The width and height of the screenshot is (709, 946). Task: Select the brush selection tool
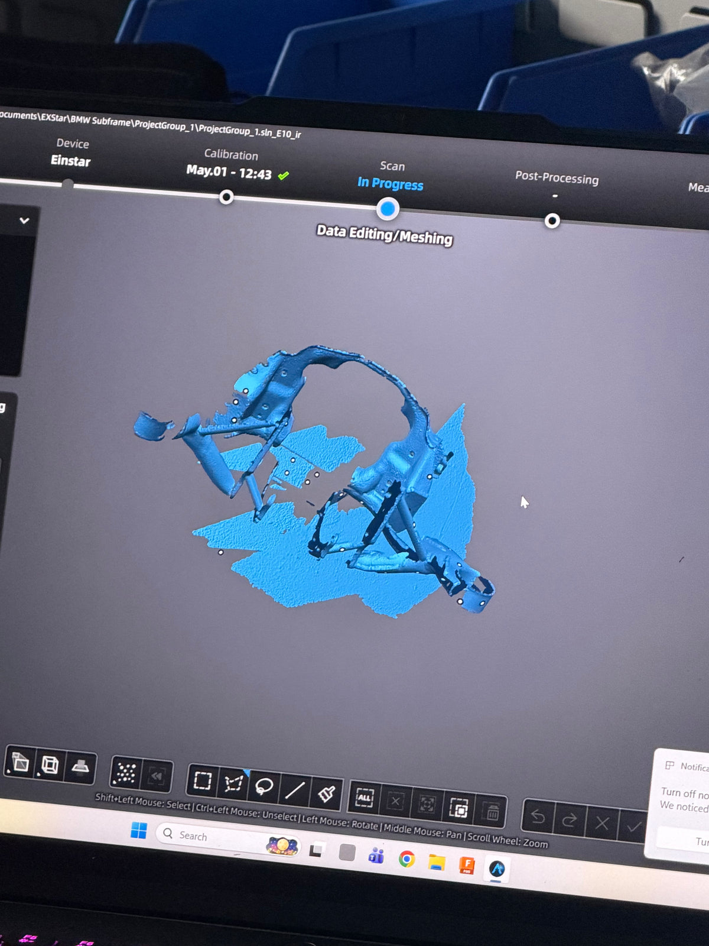(326, 793)
